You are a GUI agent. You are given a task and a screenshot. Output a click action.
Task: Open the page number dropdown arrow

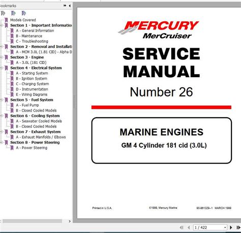[225, 227]
